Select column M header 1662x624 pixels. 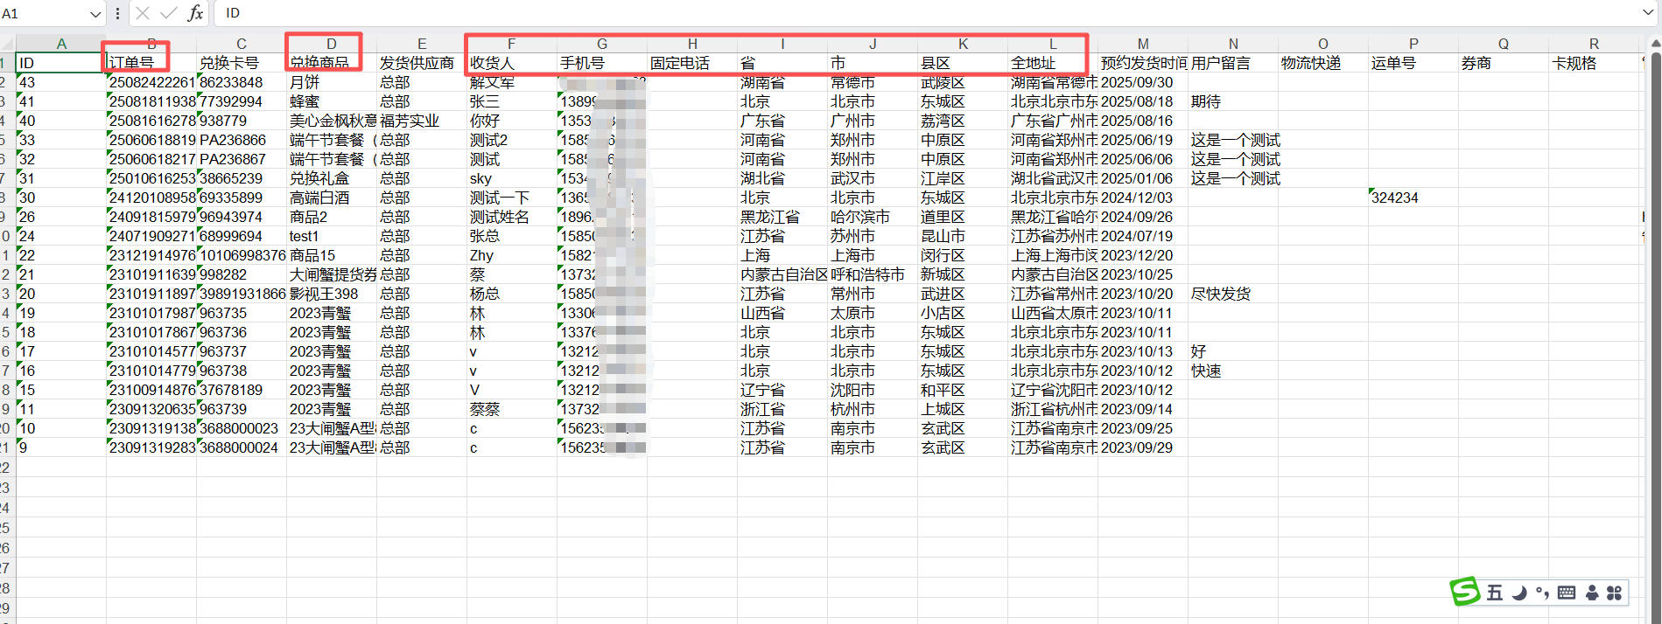pos(1142,44)
